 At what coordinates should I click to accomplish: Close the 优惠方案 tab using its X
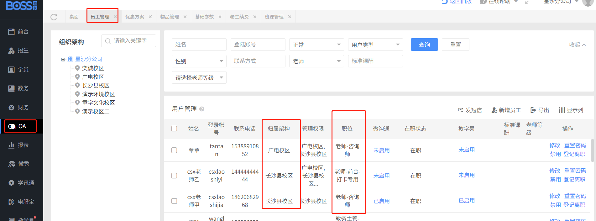pos(150,17)
